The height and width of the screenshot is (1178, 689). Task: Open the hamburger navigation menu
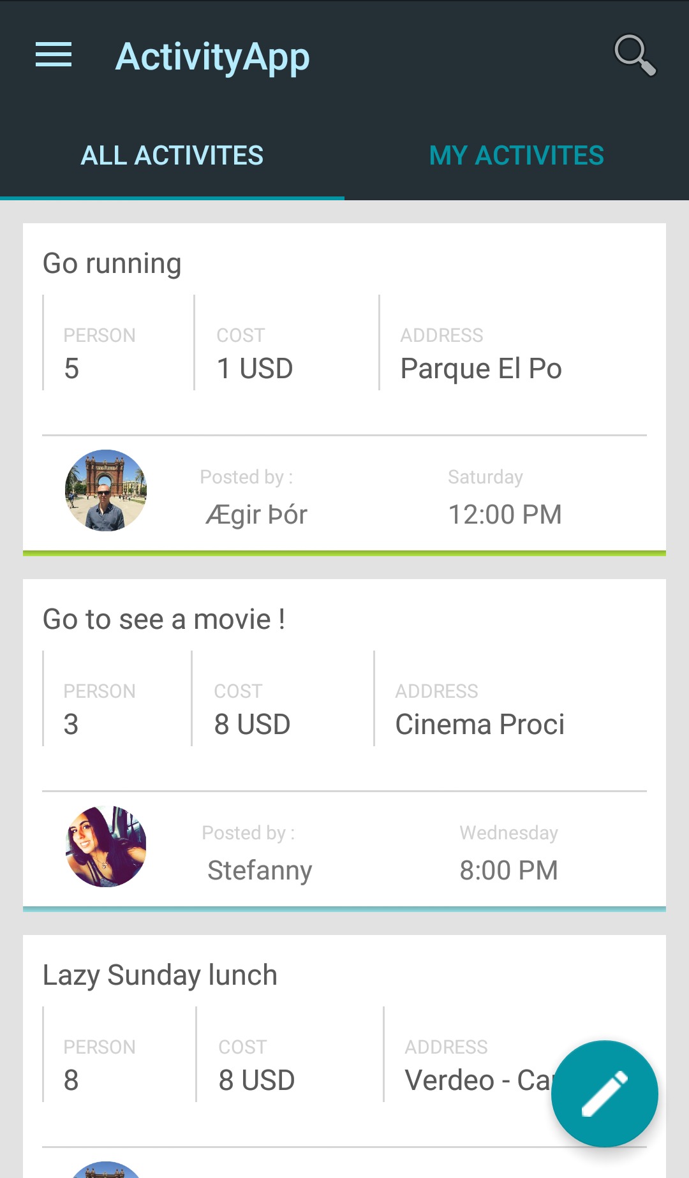pyautogui.click(x=54, y=55)
